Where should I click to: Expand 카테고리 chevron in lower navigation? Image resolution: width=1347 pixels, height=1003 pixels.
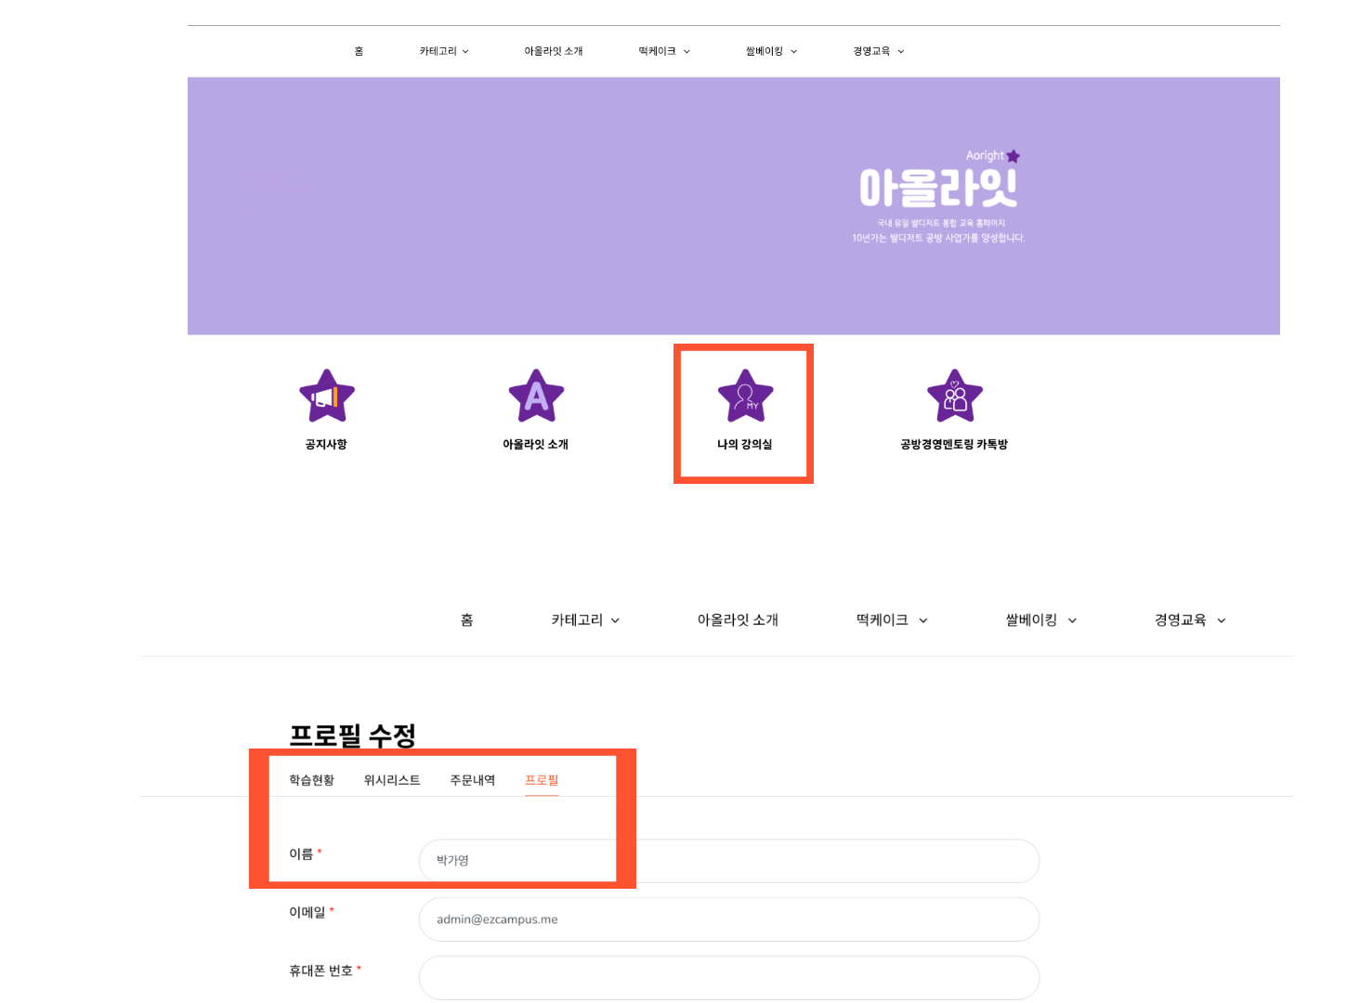pyautogui.click(x=615, y=620)
